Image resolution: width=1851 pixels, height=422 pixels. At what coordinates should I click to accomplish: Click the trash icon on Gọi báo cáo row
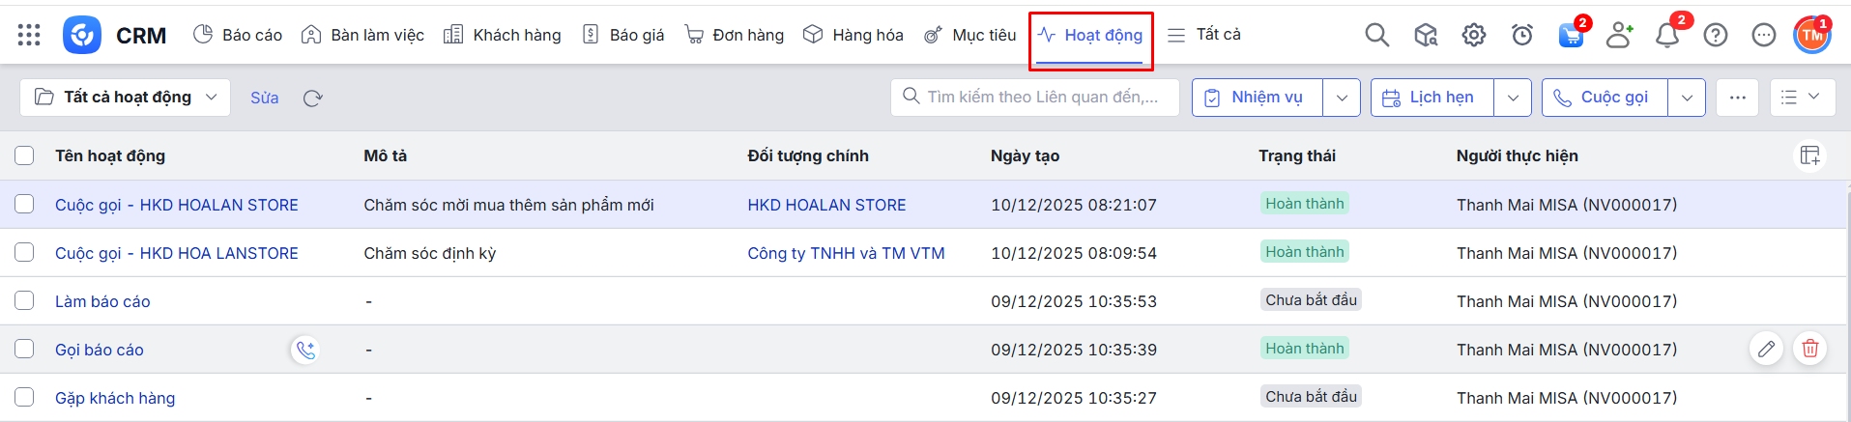1809,349
